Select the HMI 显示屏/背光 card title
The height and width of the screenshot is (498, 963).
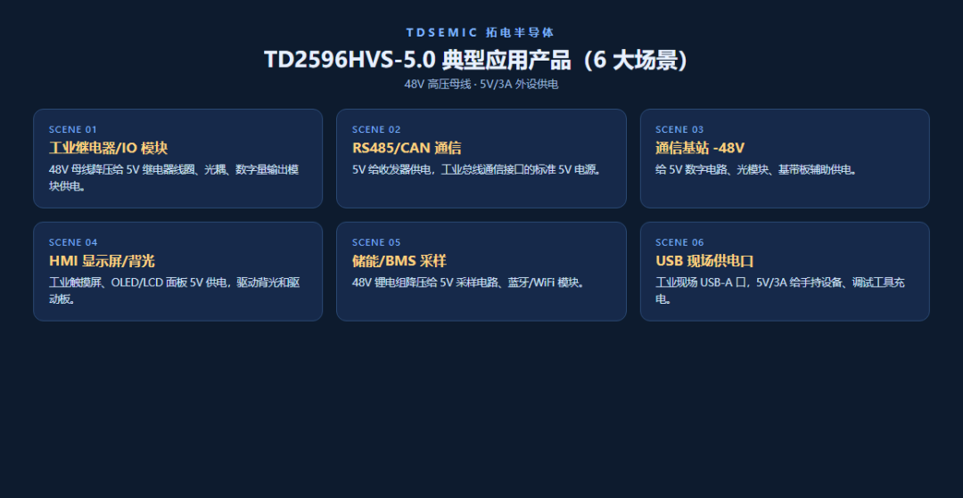pos(102,261)
